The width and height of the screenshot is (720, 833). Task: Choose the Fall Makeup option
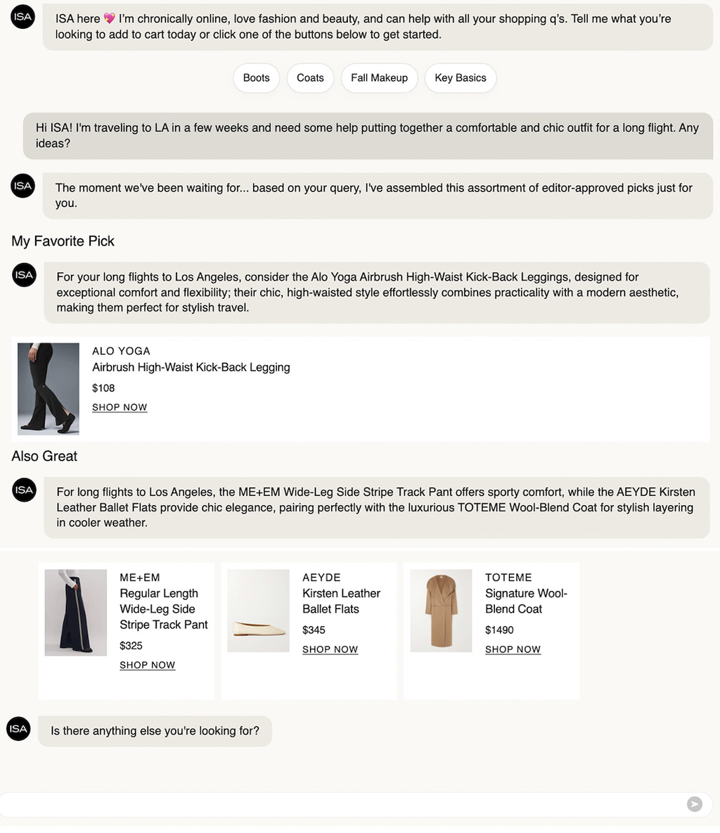point(379,77)
